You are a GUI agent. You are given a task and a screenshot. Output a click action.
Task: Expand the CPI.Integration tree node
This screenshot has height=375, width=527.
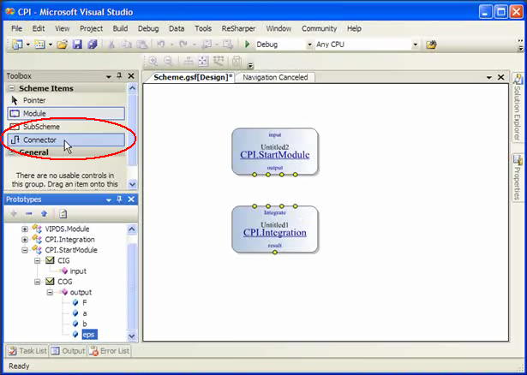pyautogui.click(x=25, y=240)
